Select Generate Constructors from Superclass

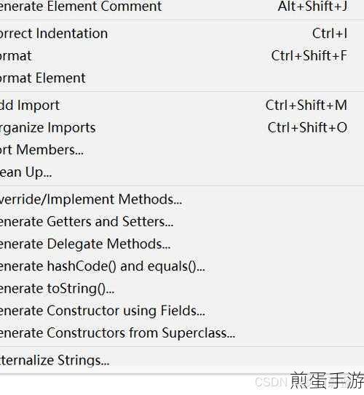pyautogui.click(x=182, y=332)
